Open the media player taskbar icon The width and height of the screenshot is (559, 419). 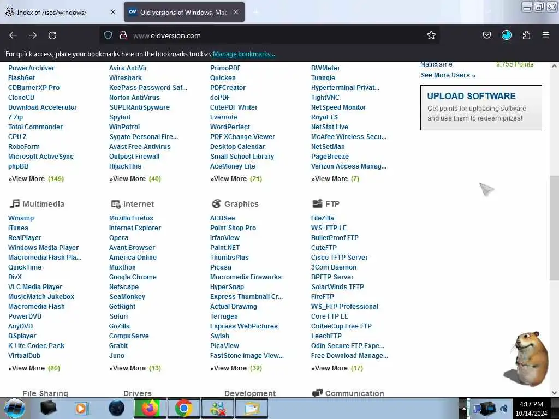coord(81,408)
